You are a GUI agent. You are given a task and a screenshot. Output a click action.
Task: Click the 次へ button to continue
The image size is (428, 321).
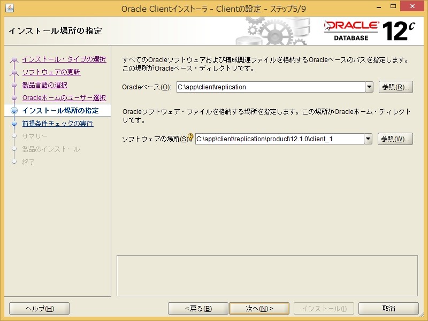click(x=259, y=308)
